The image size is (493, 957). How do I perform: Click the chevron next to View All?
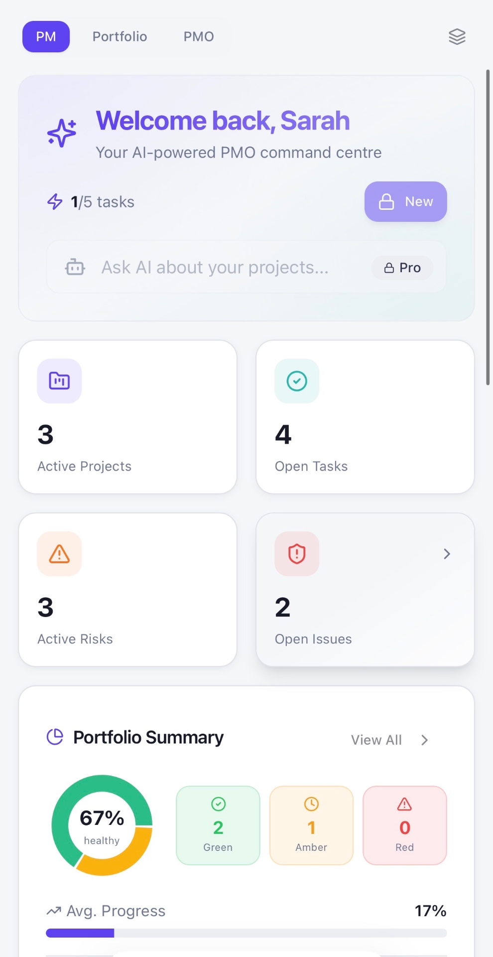pyautogui.click(x=424, y=740)
